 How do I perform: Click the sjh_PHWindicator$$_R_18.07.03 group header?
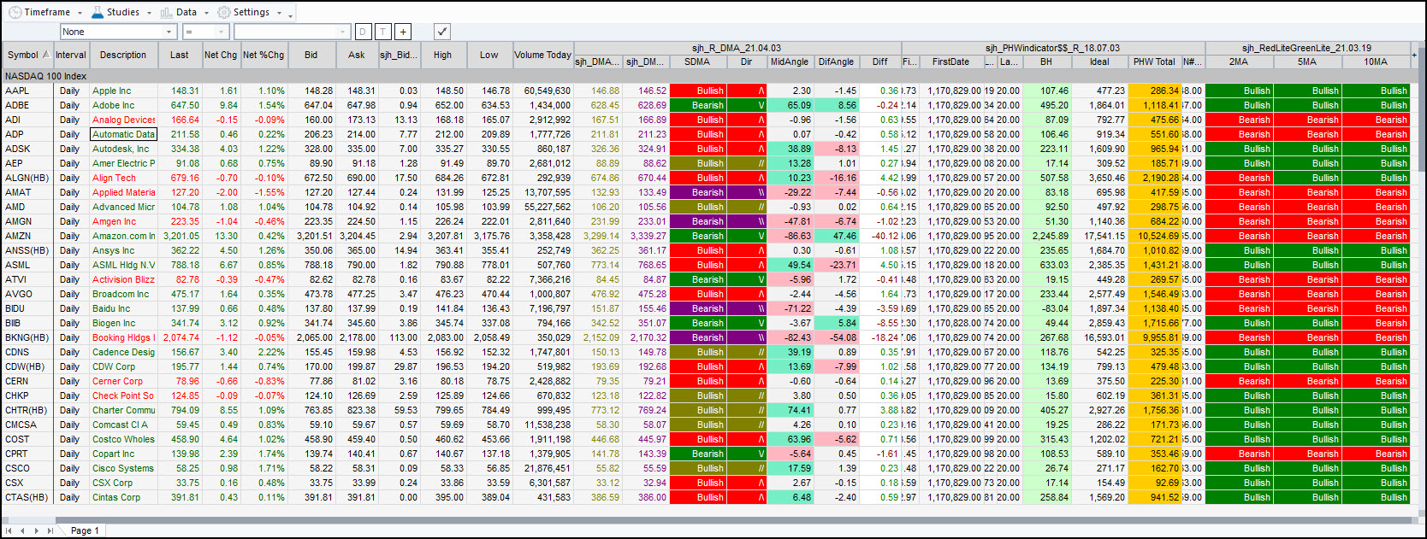(x=1052, y=48)
